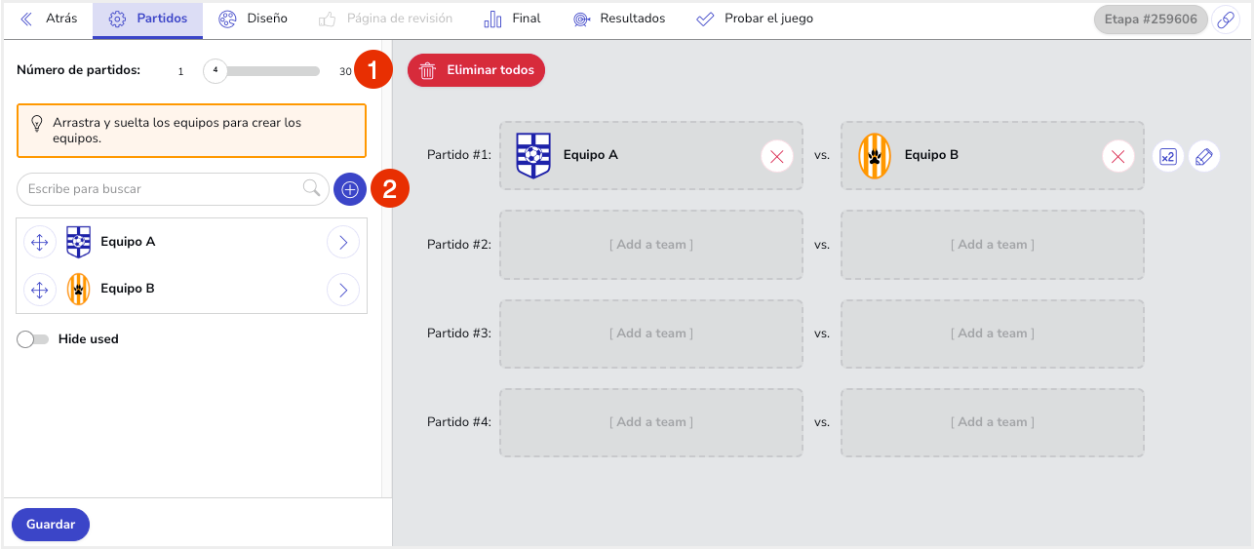Image resolution: width=1254 pixels, height=550 pixels.
Task: Click the Partido #4: label
Action: tap(459, 422)
